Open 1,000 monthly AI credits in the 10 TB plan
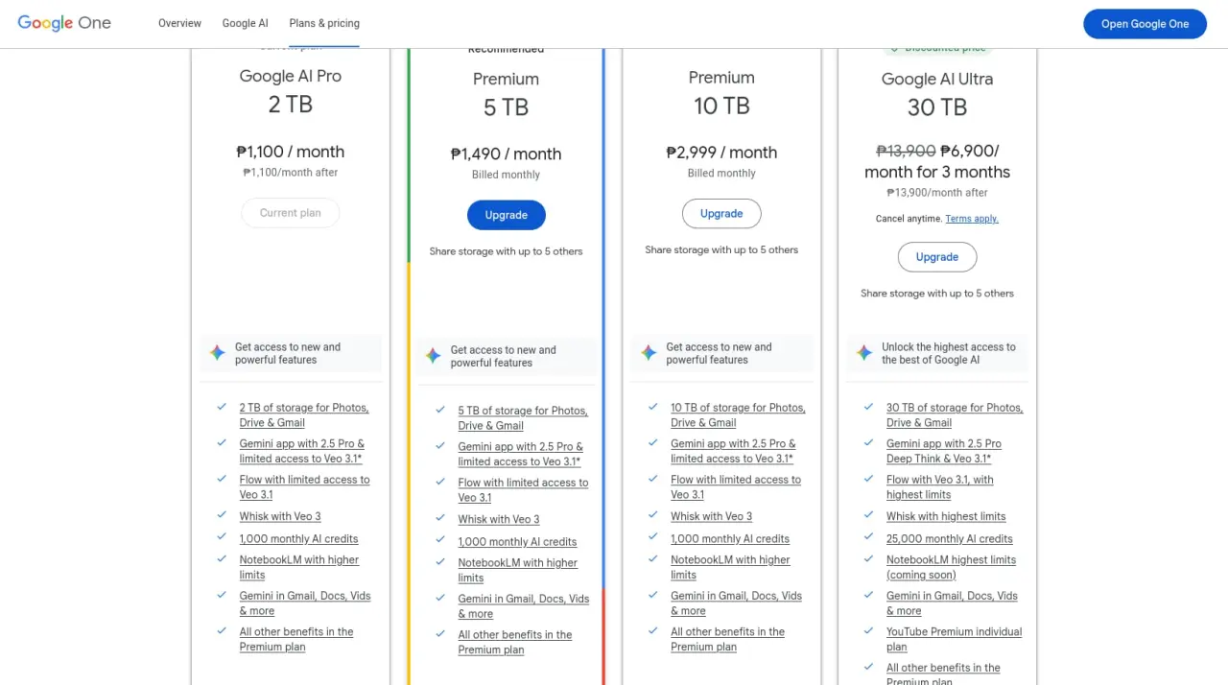The image size is (1228, 685). point(730,538)
